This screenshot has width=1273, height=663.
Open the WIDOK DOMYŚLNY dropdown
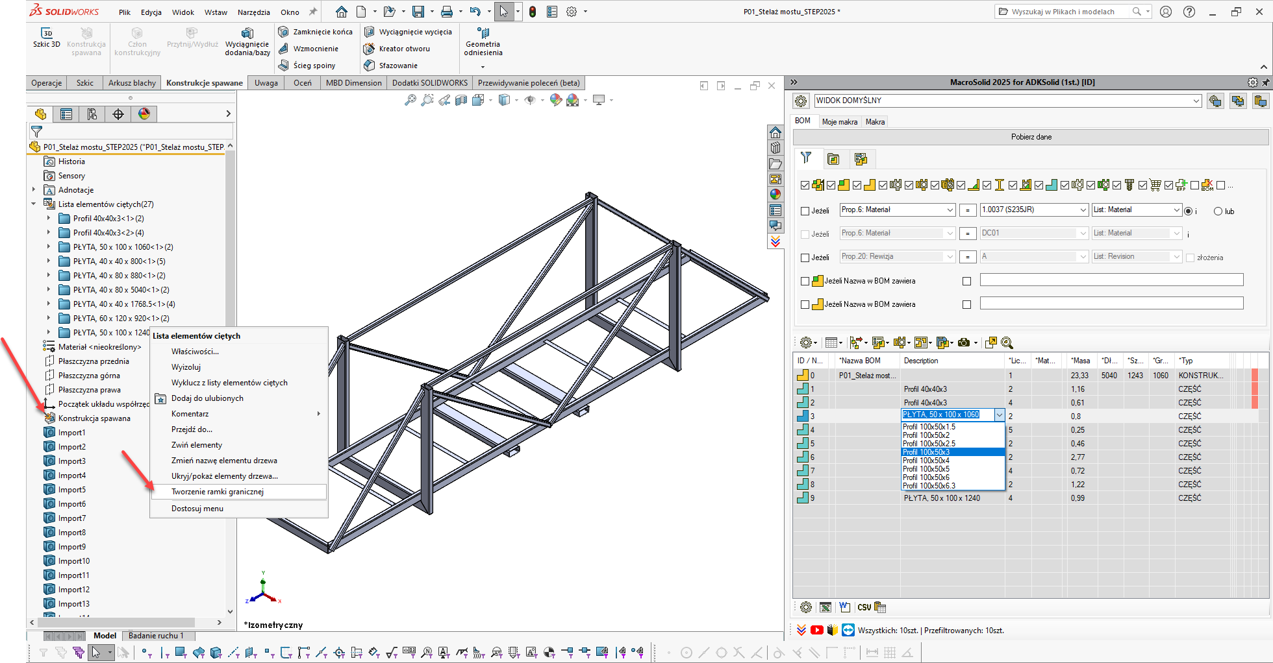[x=1196, y=101]
